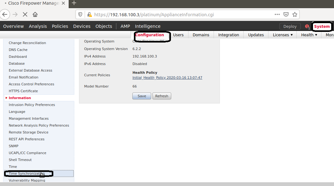Expand the Health dropdown
Viewport: 334px width, 186px height.
tap(309, 35)
